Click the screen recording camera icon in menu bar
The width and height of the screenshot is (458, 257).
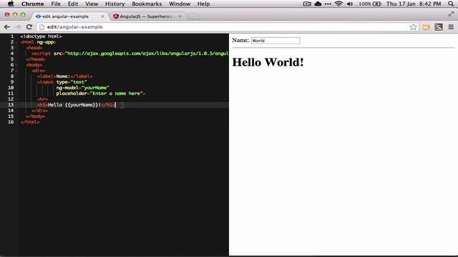tap(307, 4)
